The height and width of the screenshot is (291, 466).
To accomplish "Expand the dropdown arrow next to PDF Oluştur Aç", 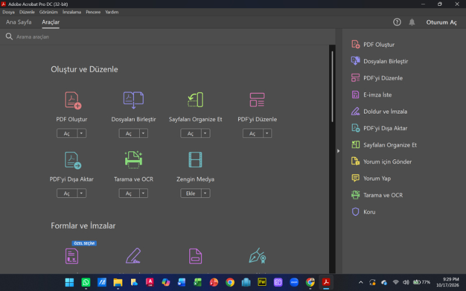I will [82, 133].
